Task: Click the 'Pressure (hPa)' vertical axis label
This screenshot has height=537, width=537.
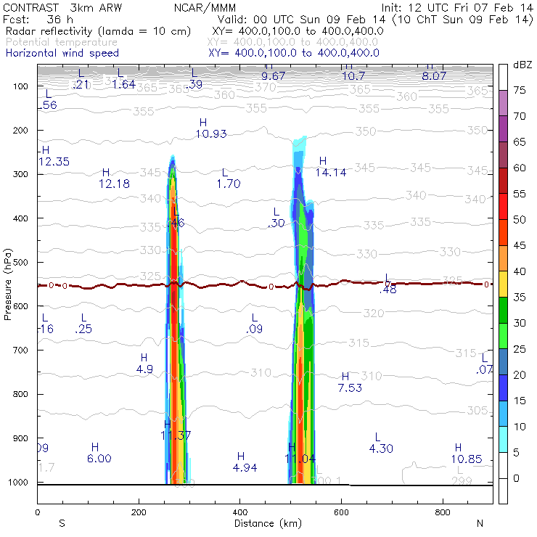Action: (7, 284)
